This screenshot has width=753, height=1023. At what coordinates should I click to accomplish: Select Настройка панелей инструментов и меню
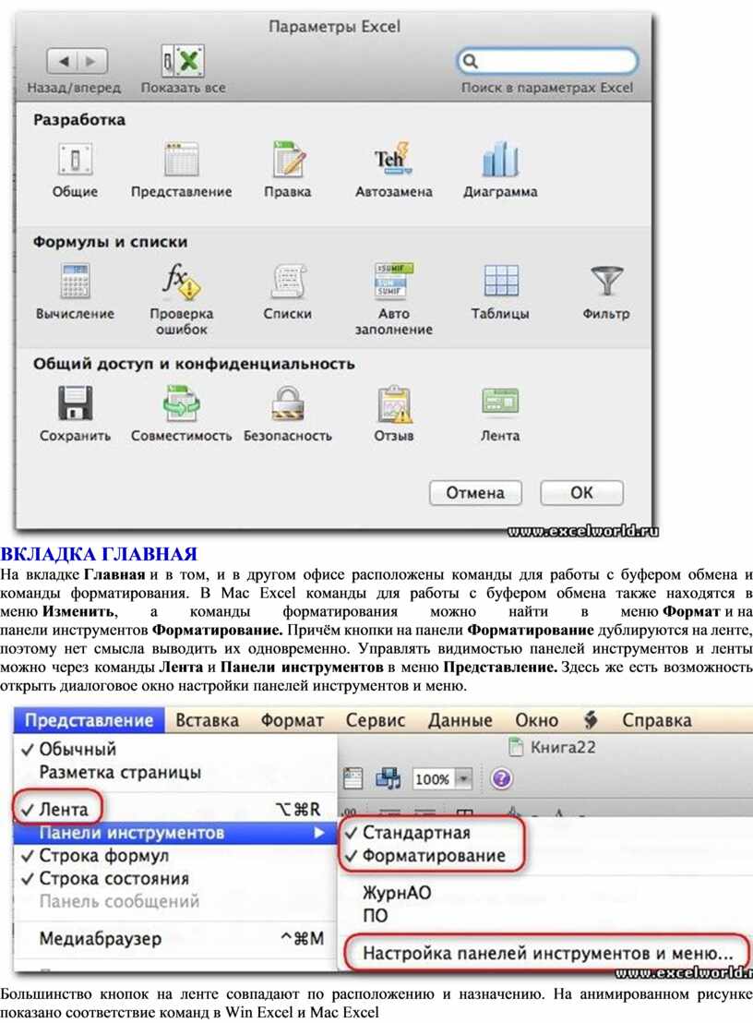(x=547, y=953)
